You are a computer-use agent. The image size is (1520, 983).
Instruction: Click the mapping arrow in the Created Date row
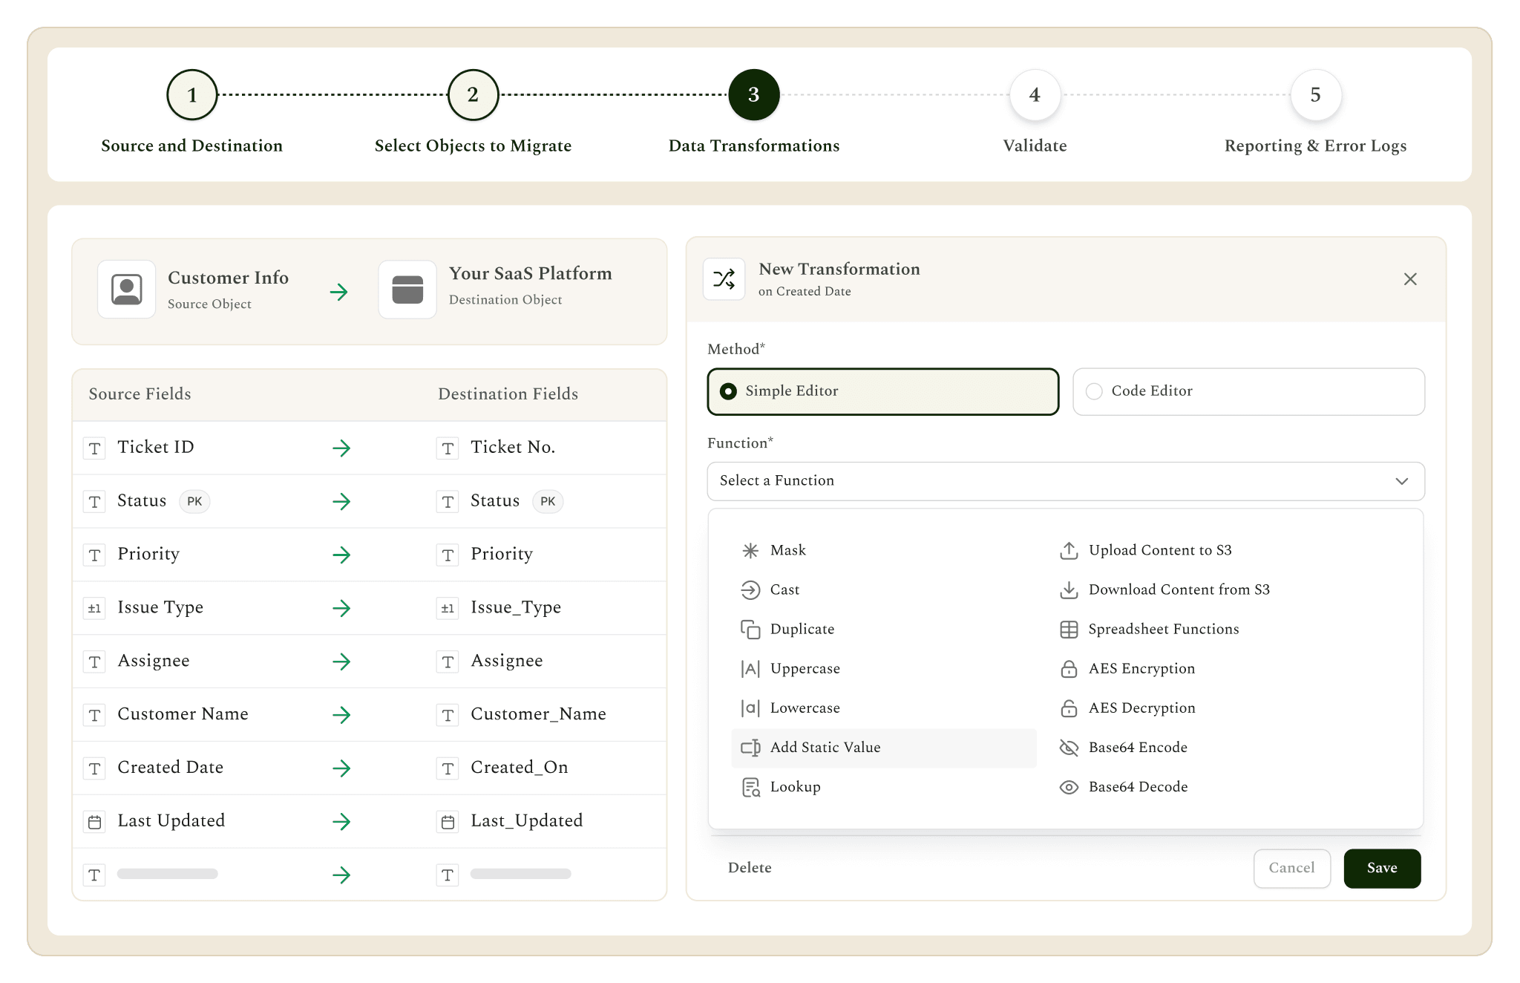pos(341,768)
